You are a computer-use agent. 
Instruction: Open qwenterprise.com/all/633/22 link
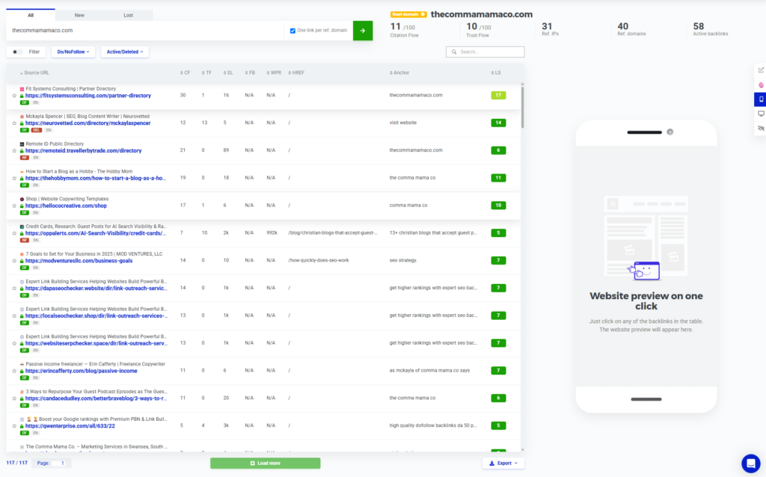click(x=70, y=425)
